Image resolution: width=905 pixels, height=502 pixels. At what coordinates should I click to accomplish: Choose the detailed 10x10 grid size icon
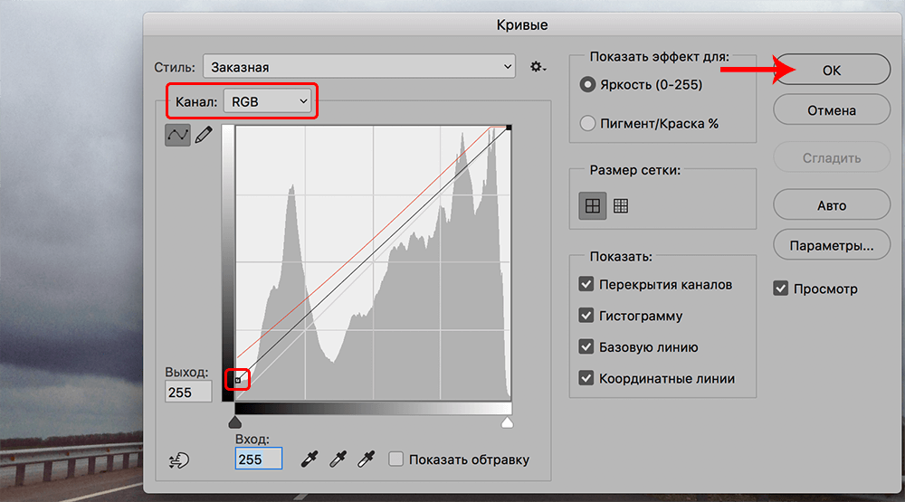tap(621, 206)
